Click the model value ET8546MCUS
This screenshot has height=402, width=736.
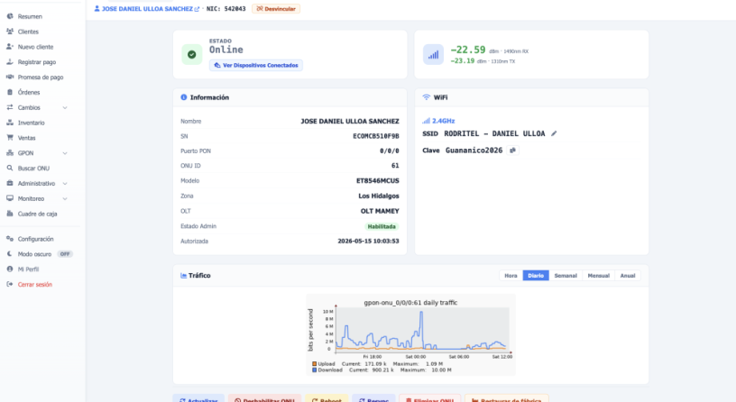pyautogui.click(x=378, y=181)
